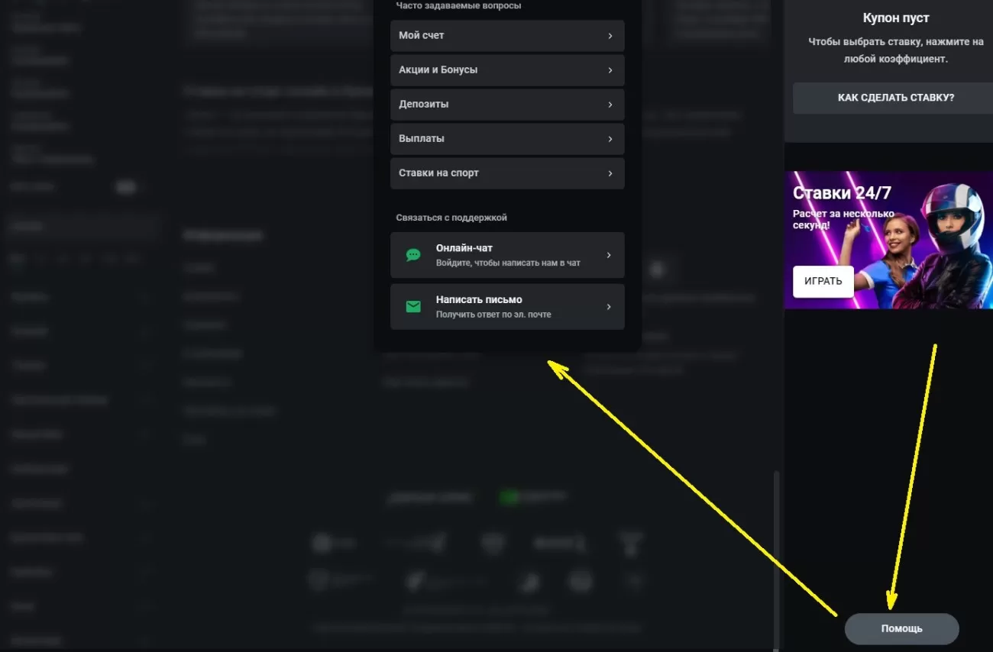Click the green chat bubble icon
Screen dimensions: 993x652
pyautogui.click(x=413, y=255)
